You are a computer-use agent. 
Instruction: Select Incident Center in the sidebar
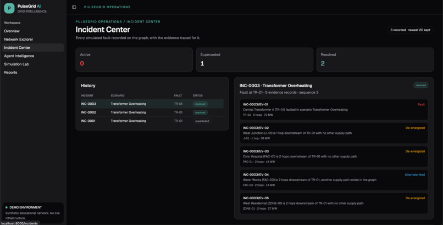pyautogui.click(x=33, y=48)
